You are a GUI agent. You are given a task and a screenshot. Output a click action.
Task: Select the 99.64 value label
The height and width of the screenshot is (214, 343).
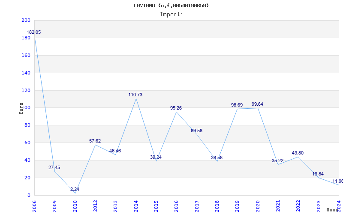click(258, 104)
